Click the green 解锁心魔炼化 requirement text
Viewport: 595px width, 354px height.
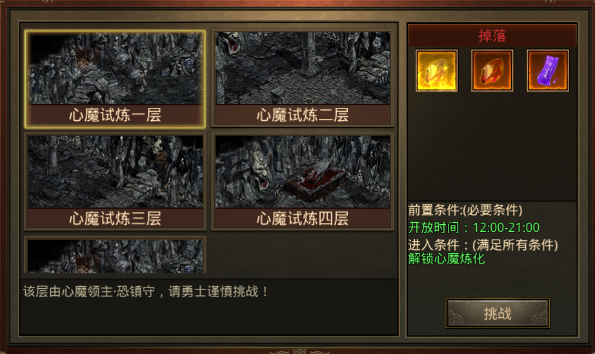(x=447, y=258)
